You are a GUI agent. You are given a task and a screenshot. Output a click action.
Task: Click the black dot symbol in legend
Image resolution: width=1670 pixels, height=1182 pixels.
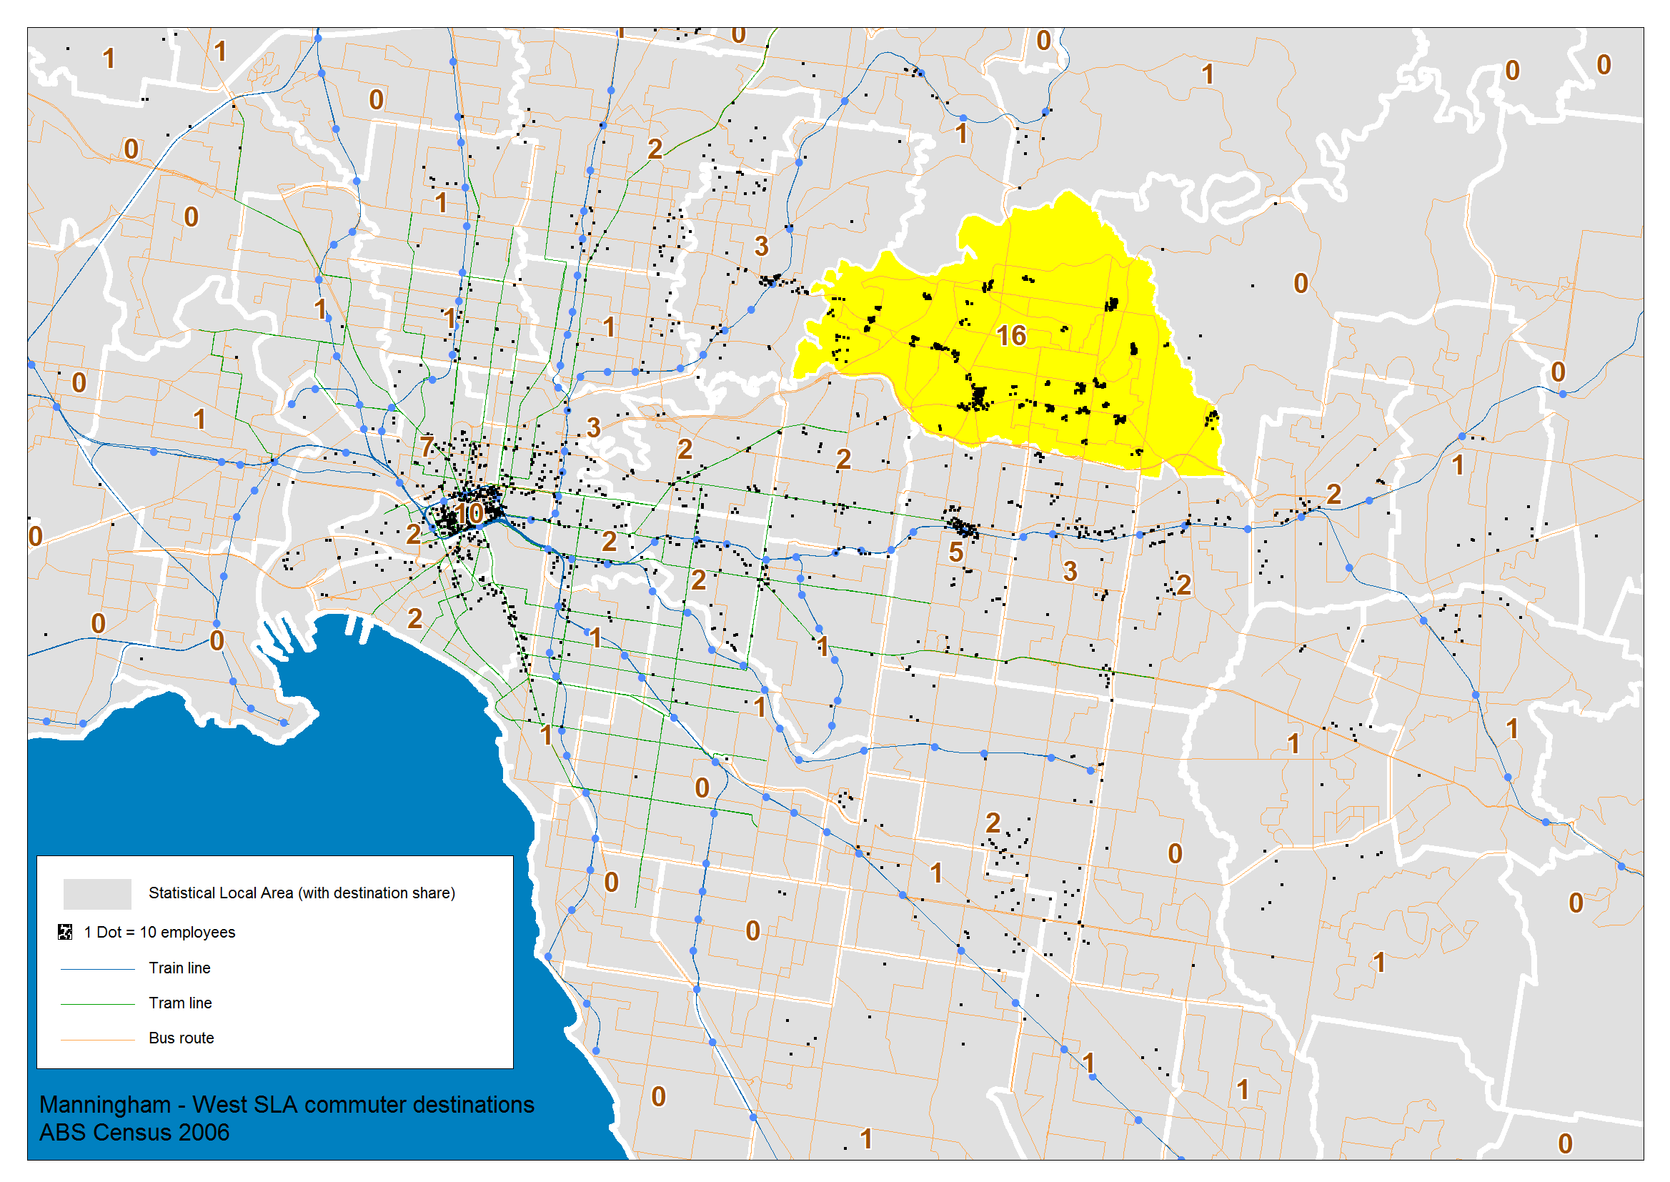(66, 933)
